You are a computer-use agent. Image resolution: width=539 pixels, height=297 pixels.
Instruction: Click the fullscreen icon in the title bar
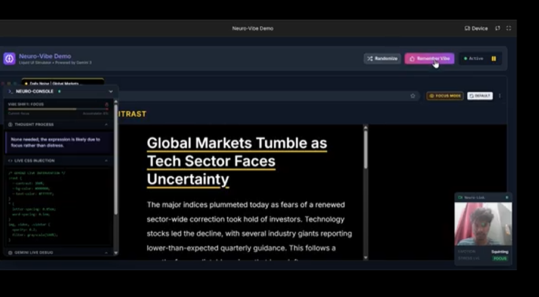[x=509, y=29]
